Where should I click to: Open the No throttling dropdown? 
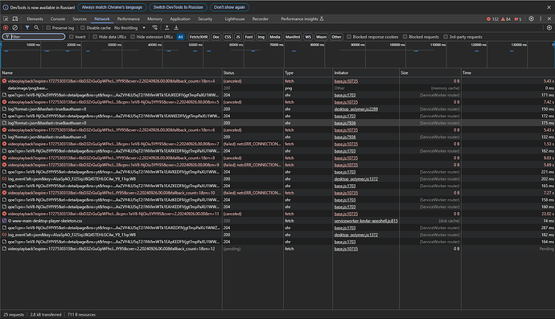tap(129, 27)
